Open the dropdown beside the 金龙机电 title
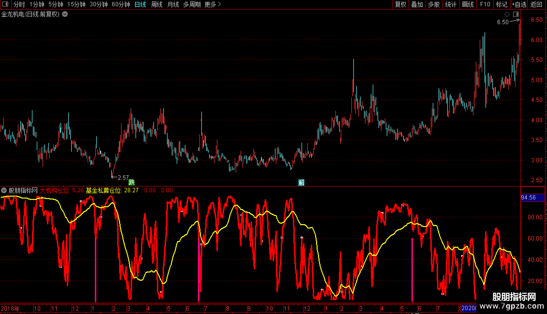The image size is (547, 314). (65, 14)
